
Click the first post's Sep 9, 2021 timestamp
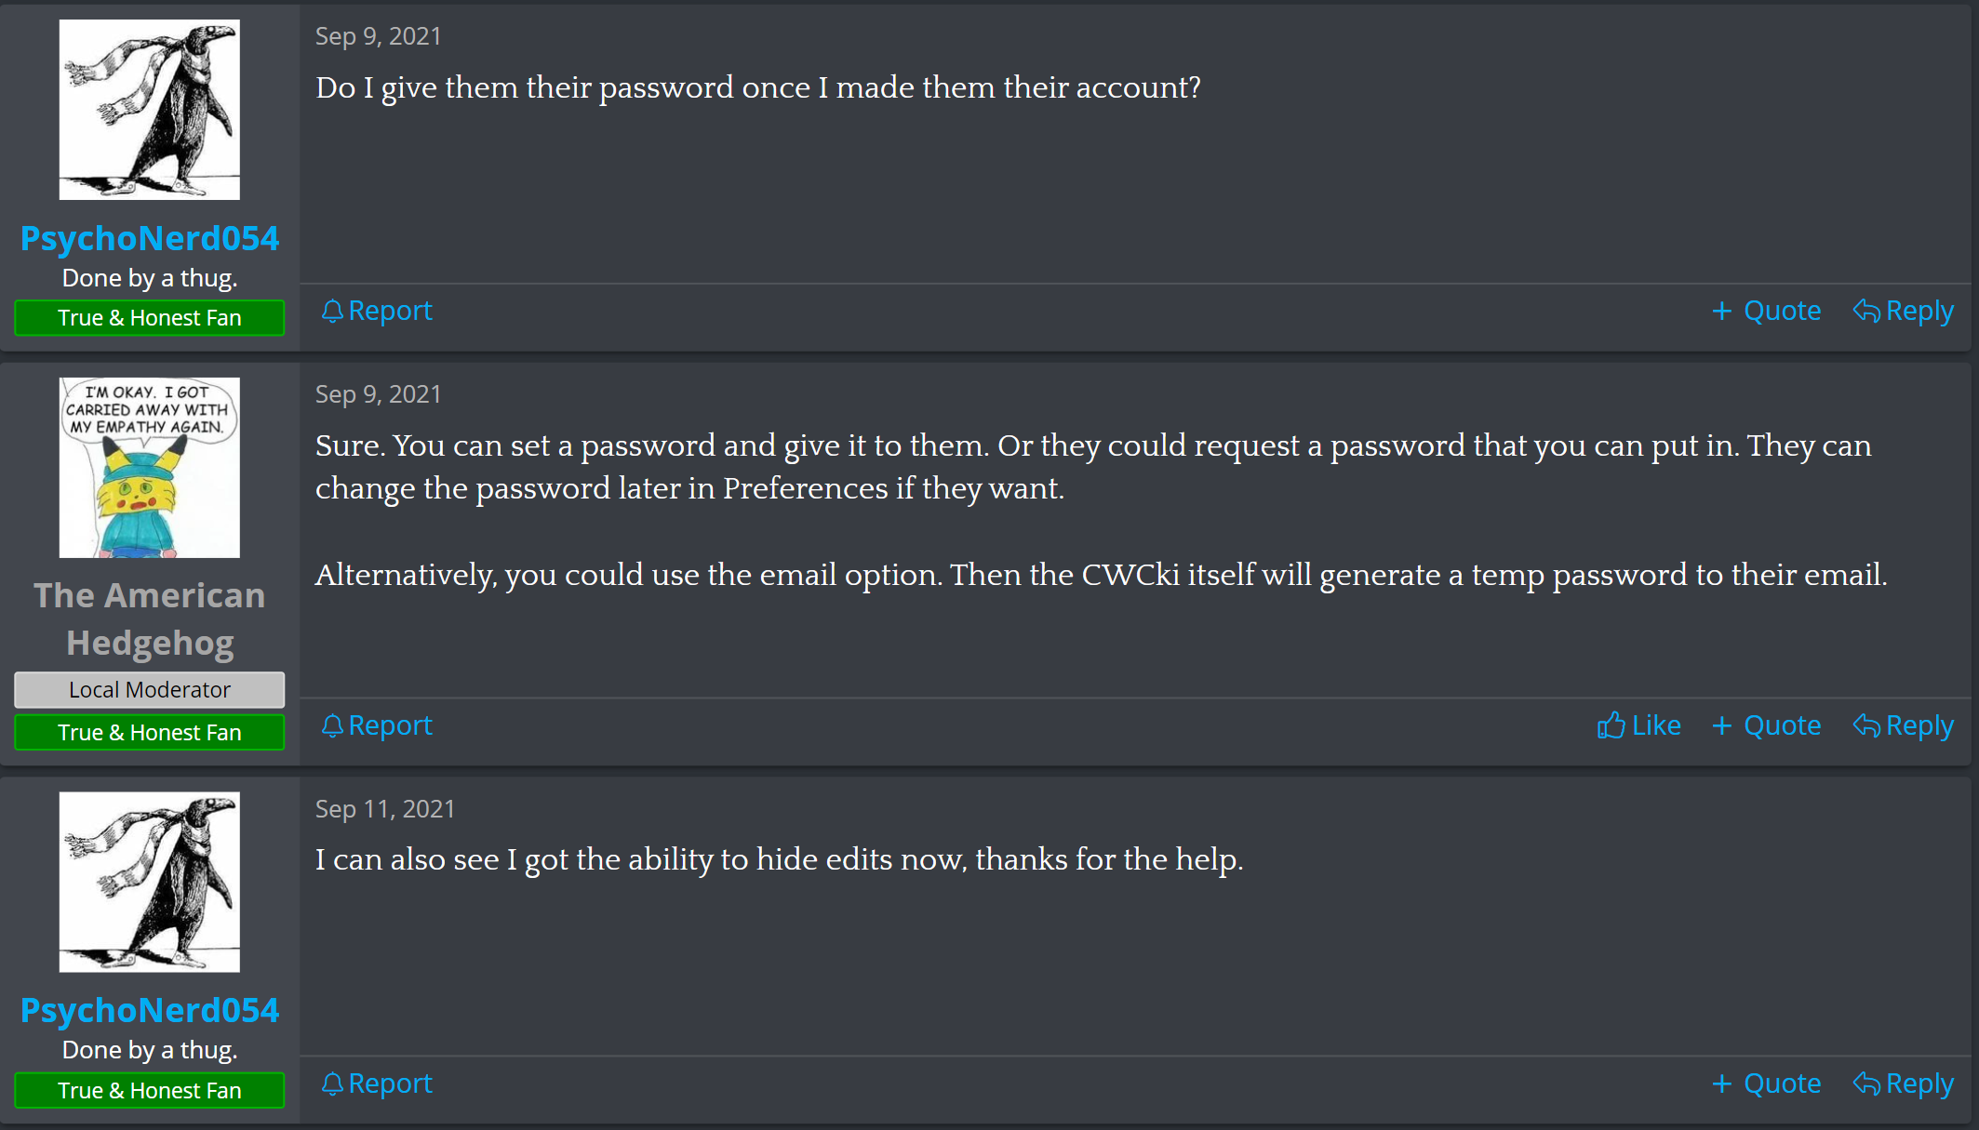pyautogui.click(x=378, y=36)
